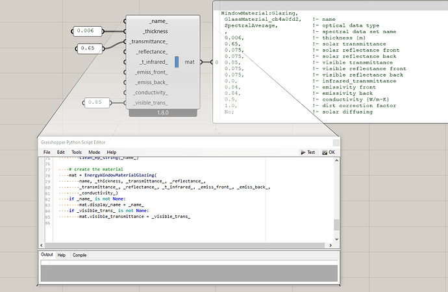Click the _visible_trans_ input parameter
Screen dimensions: 448x292
click(x=150, y=103)
